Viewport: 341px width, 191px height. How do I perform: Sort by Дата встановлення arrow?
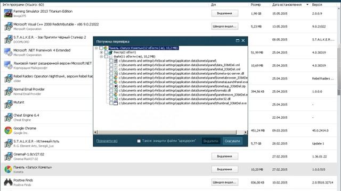pyautogui.click(x=307, y=5)
